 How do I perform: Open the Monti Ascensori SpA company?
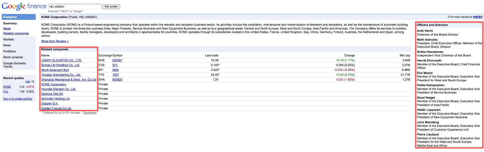click(55, 70)
